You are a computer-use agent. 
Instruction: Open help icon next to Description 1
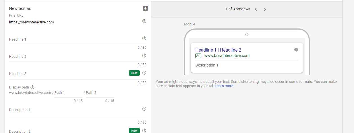click(144, 109)
